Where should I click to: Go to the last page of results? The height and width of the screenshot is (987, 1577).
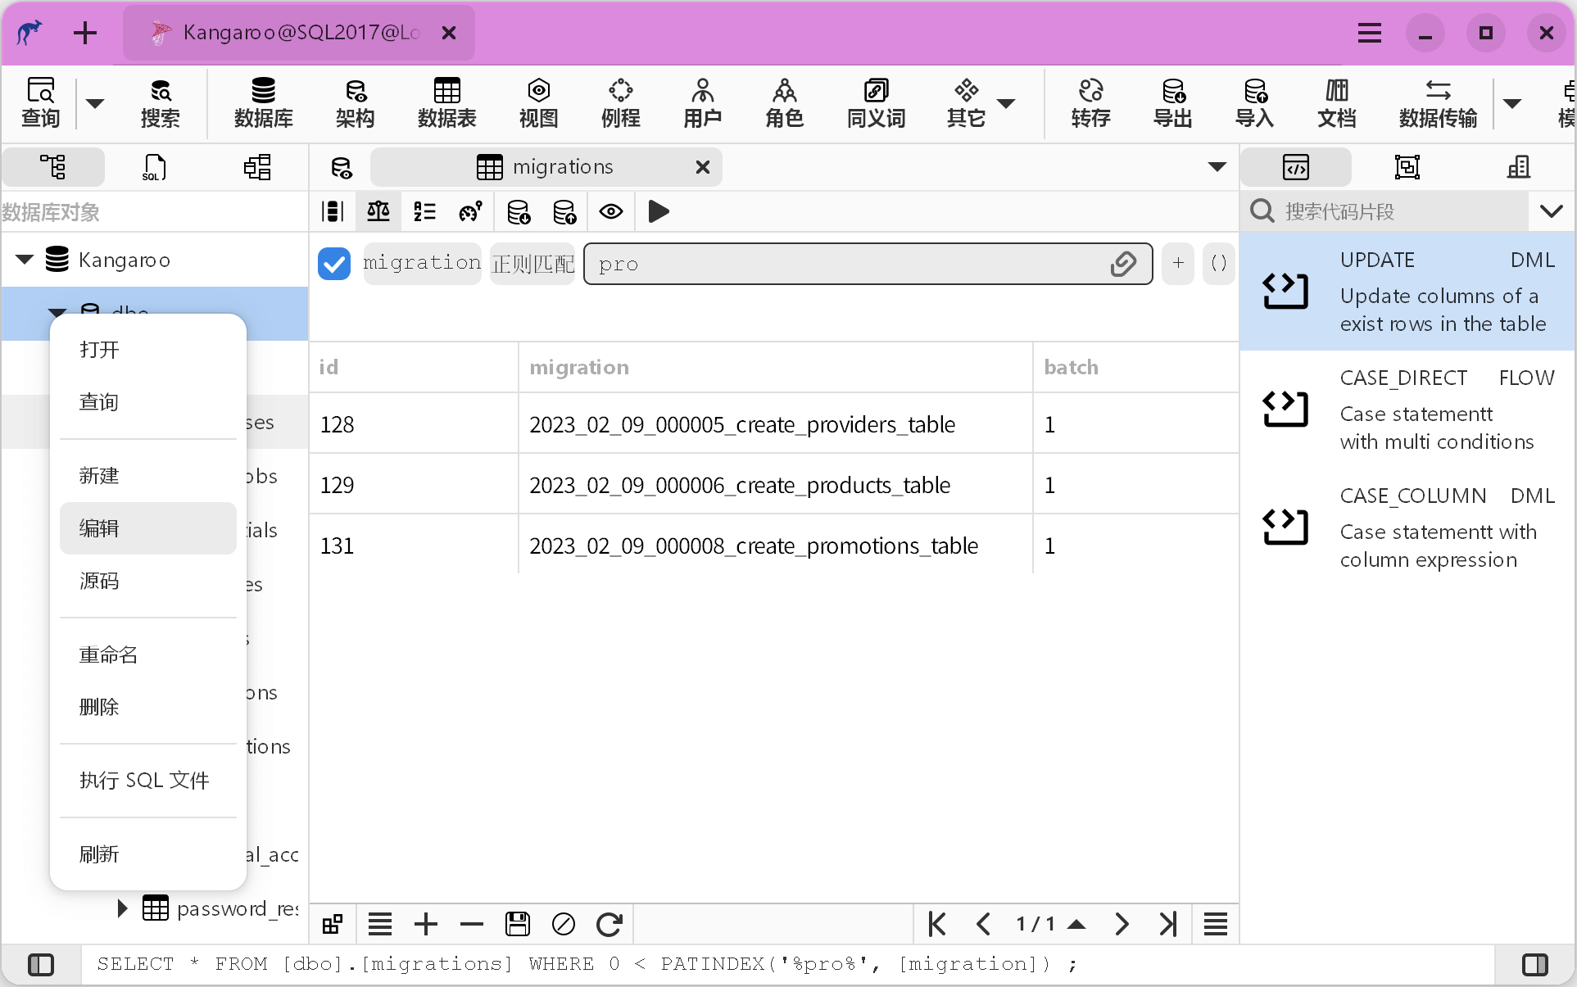point(1168,925)
